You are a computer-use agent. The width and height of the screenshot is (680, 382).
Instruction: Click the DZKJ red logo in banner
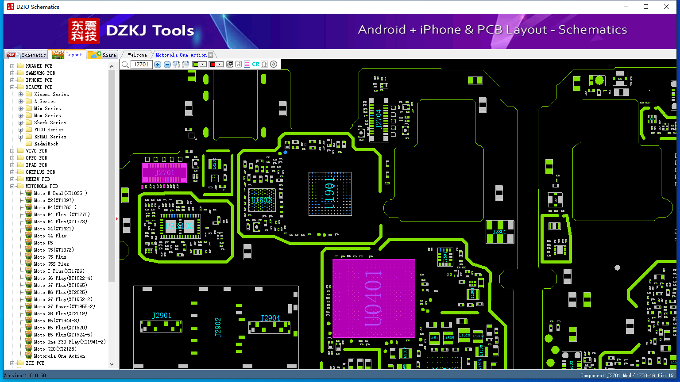(84, 31)
